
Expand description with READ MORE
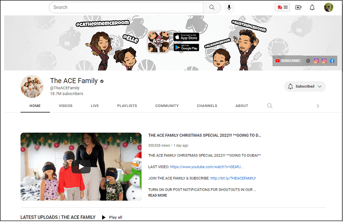tap(158, 195)
